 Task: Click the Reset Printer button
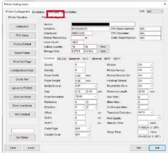tap(22, 53)
